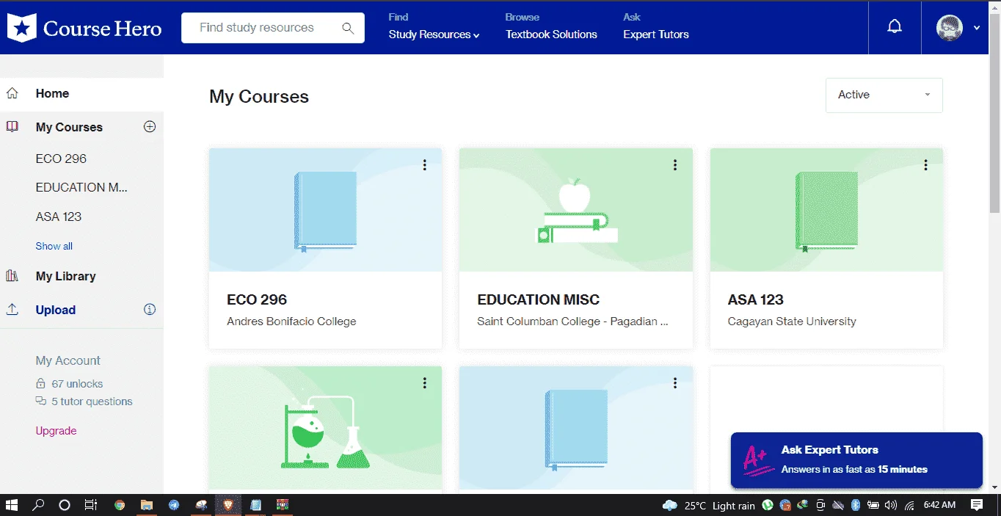Open EDUCATION M... in the sidebar list
Viewport: 1001px width, 516px height.
81,187
